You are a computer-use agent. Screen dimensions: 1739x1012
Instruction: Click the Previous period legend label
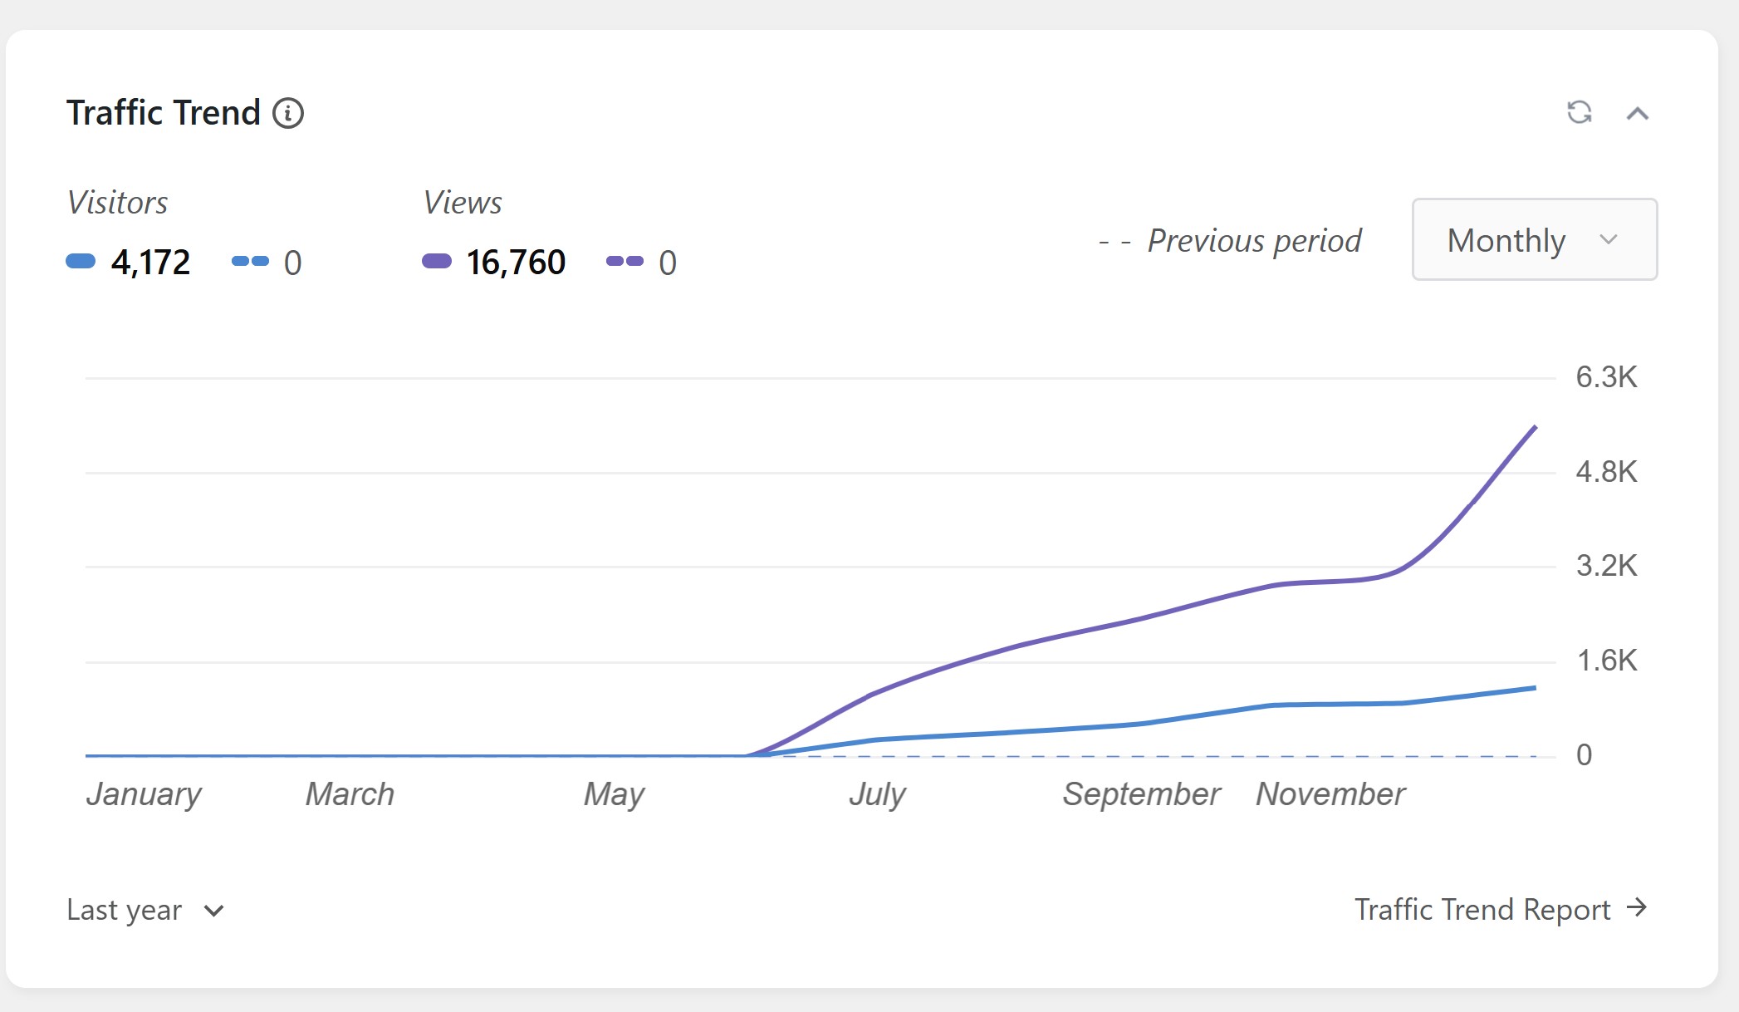1253,241
